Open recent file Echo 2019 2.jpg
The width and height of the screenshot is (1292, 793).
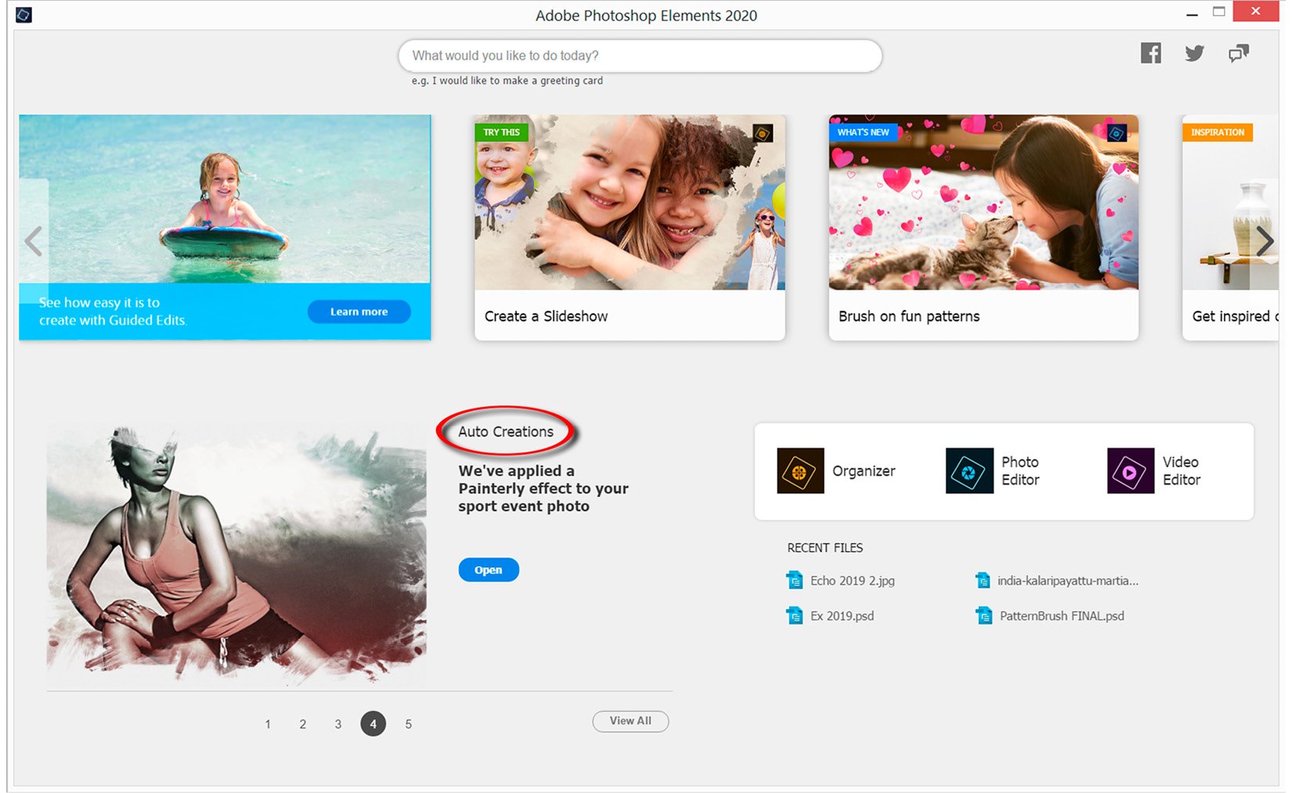pos(852,580)
